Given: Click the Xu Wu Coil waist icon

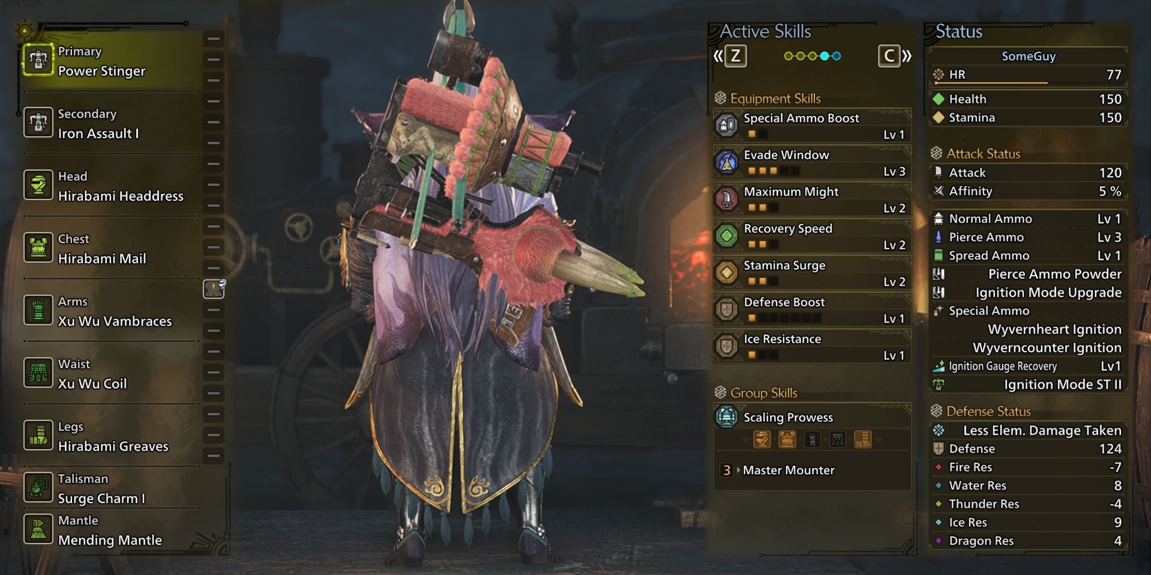Looking at the screenshot, I should (38, 373).
